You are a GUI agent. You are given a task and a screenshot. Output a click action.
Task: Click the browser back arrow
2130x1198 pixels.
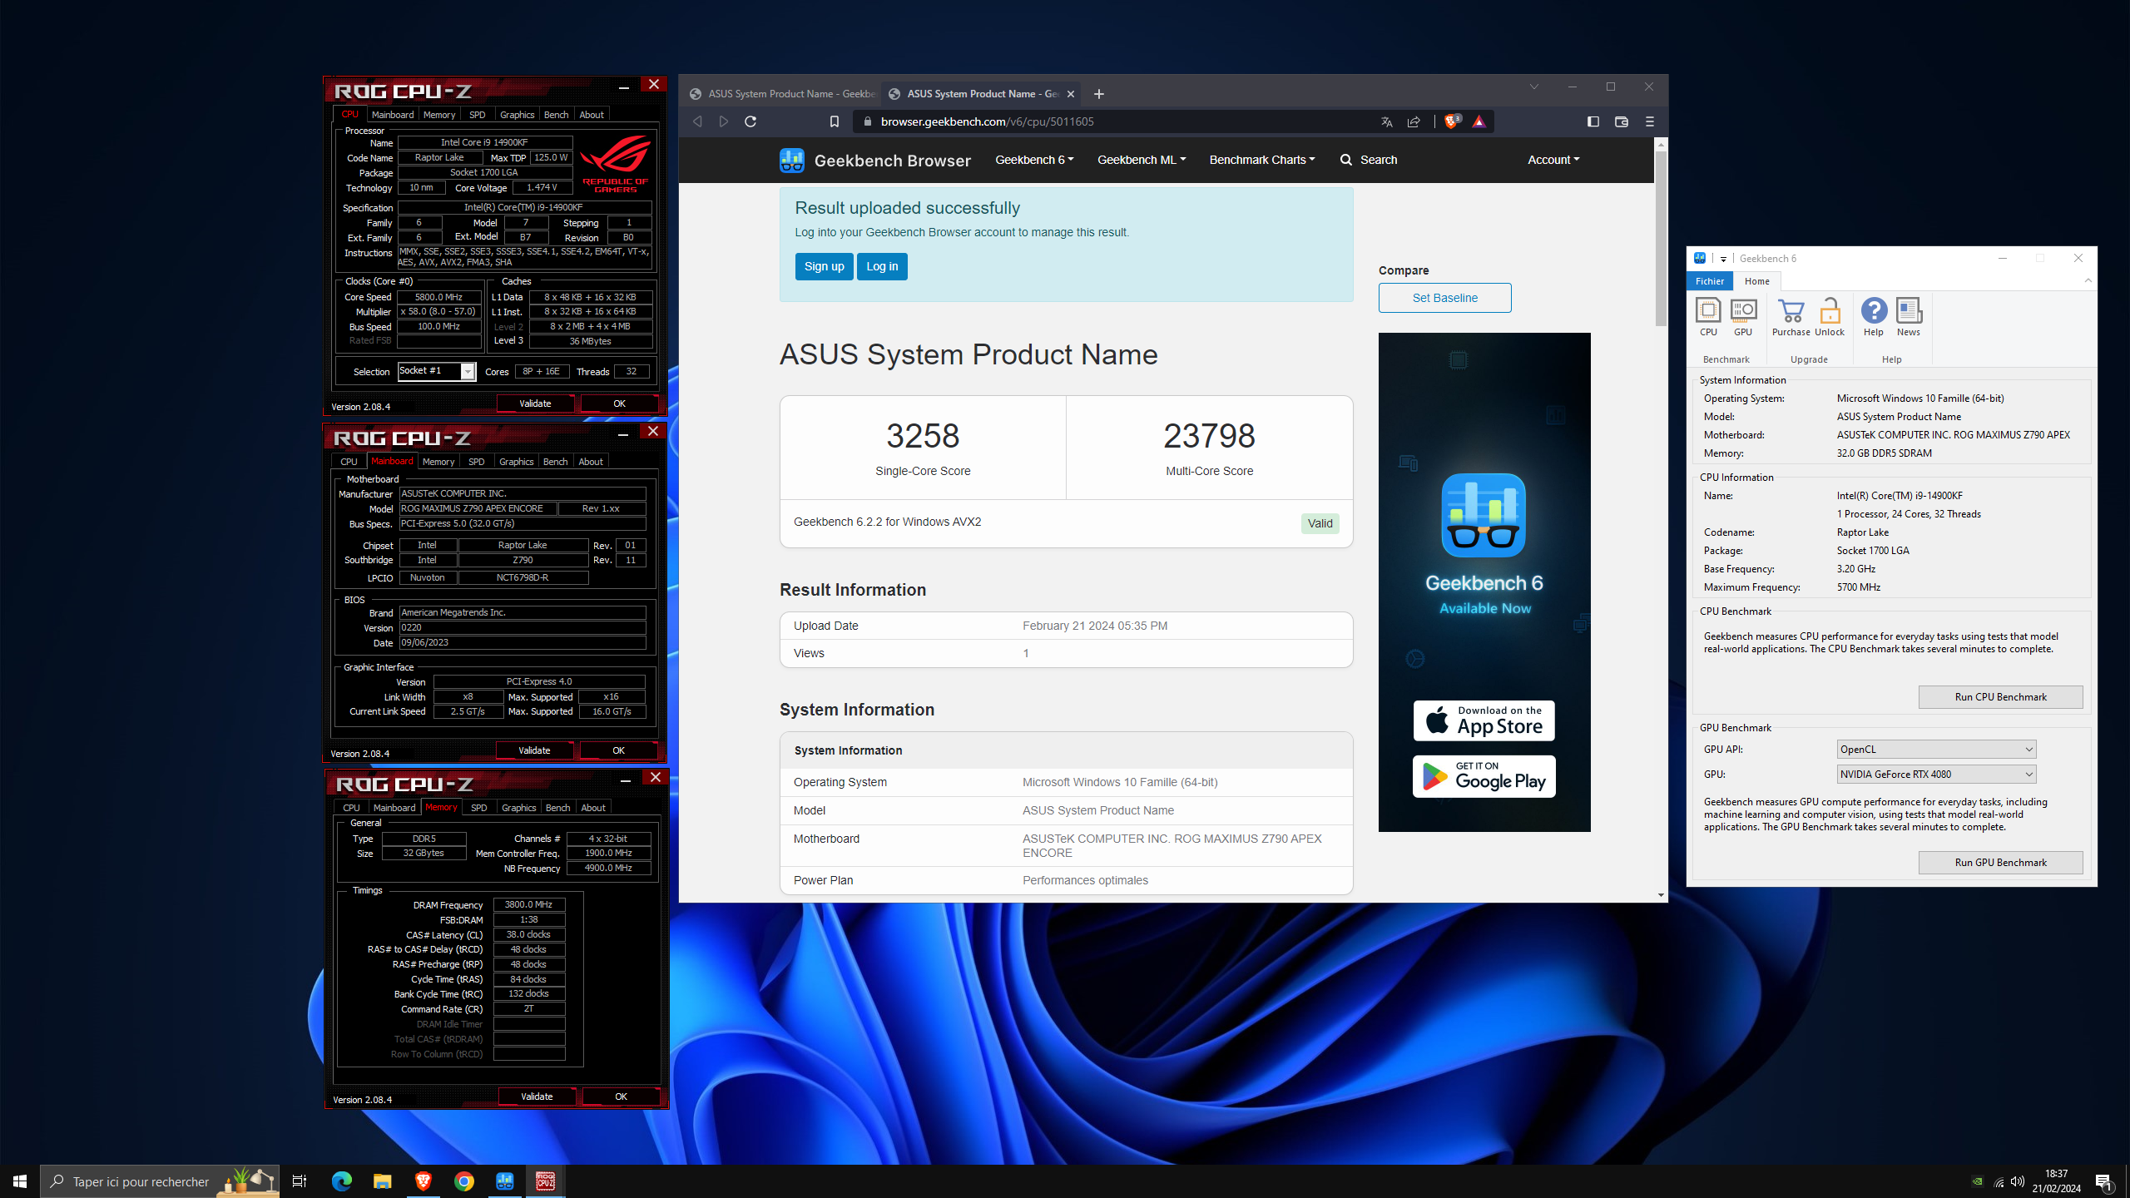[697, 121]
